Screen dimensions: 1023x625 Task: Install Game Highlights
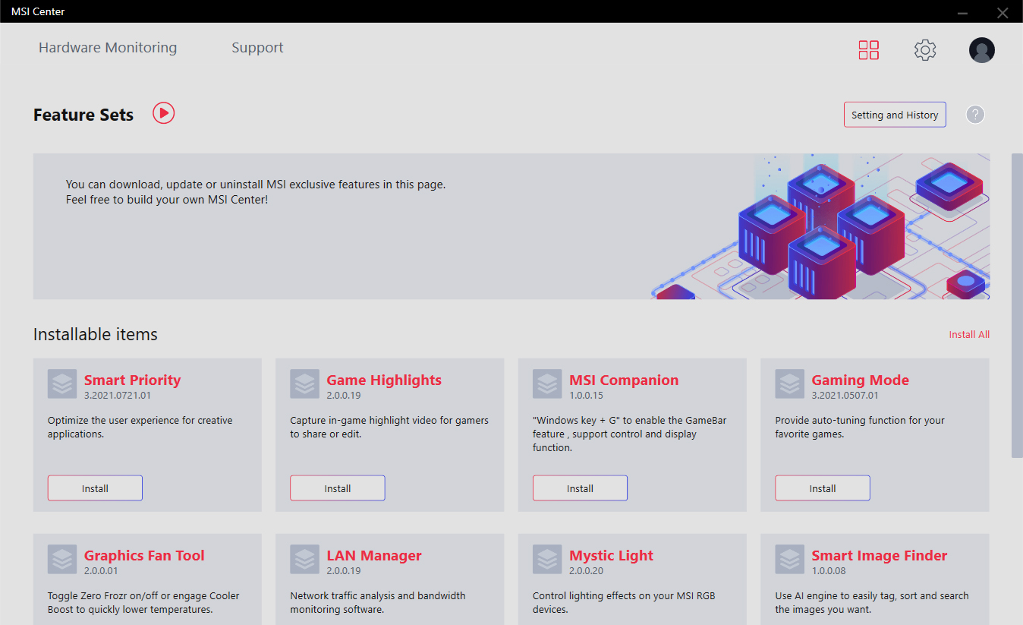337,488
